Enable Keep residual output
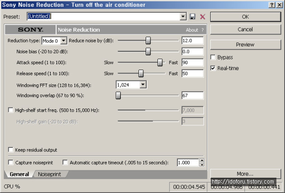 11,150
